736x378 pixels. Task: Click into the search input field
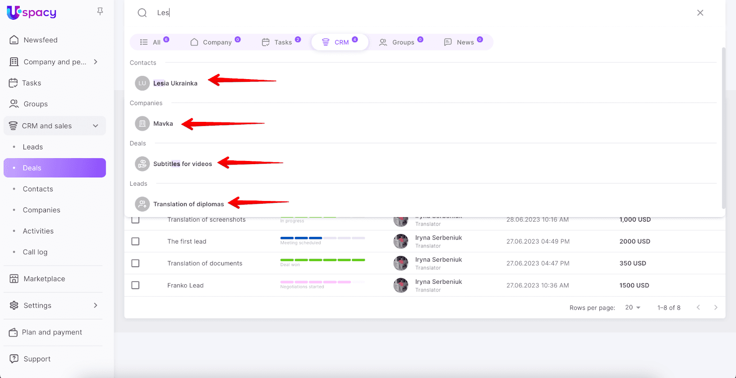(414, 13)
